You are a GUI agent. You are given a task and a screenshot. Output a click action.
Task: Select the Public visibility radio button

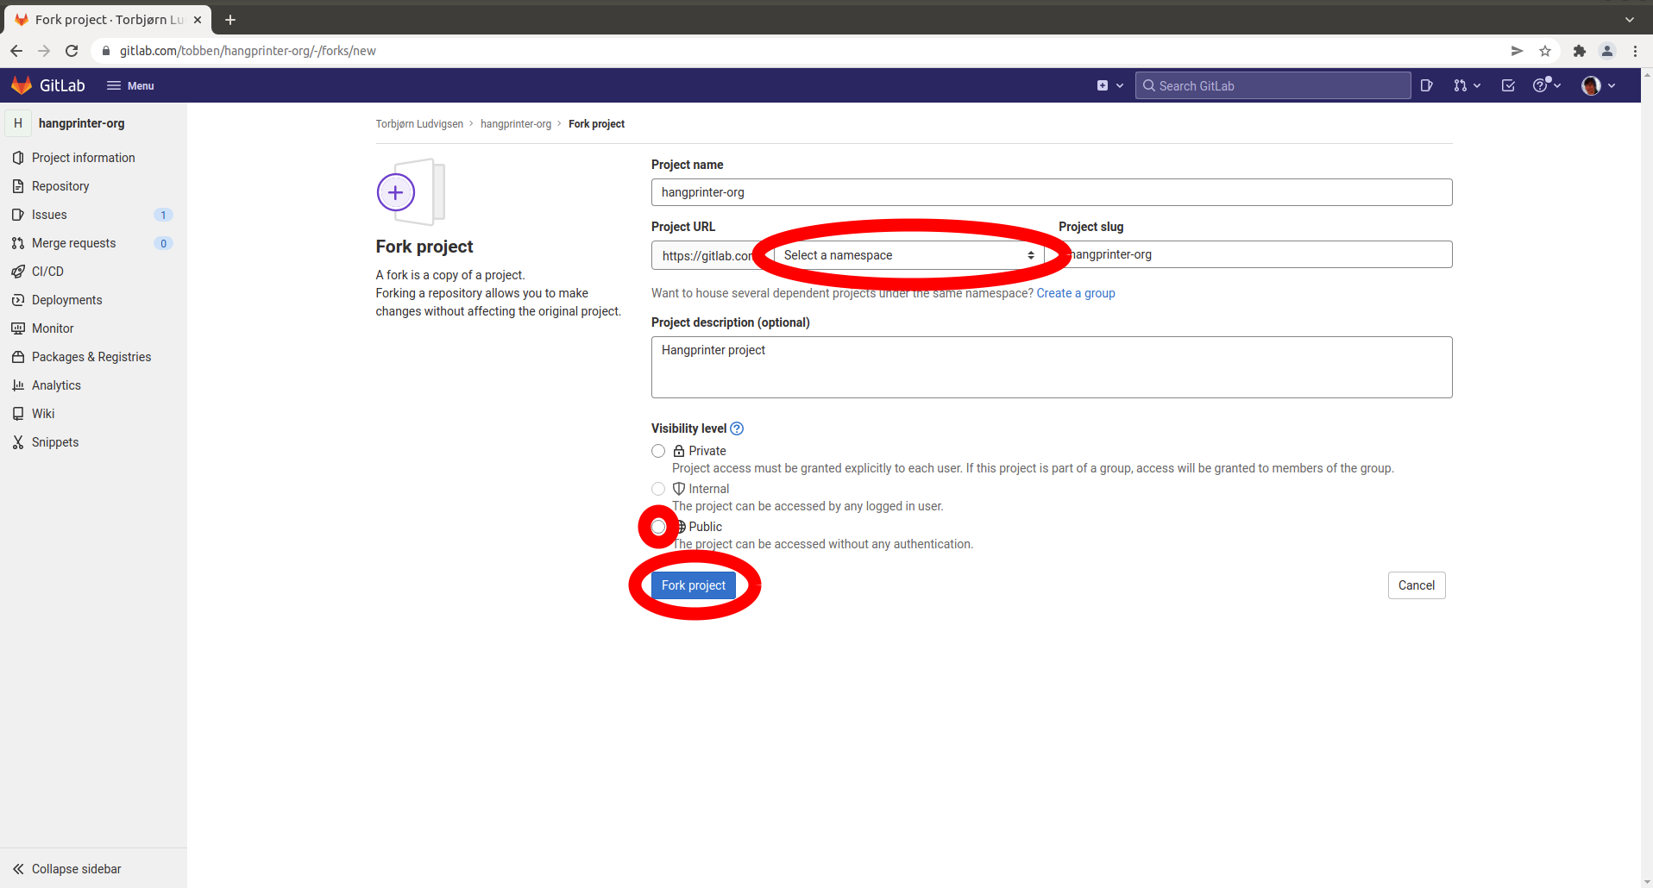click(x=658, y=527)
